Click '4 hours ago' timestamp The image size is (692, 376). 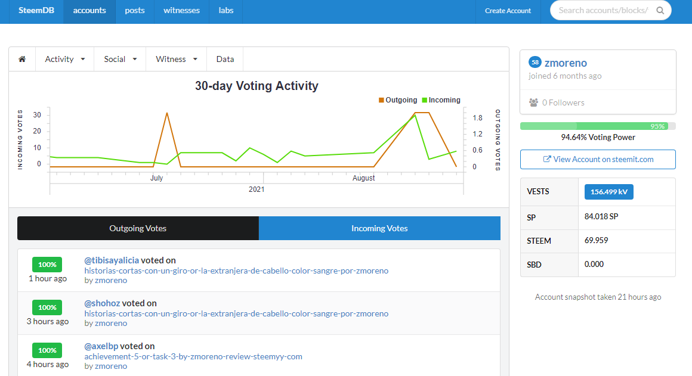48,364
